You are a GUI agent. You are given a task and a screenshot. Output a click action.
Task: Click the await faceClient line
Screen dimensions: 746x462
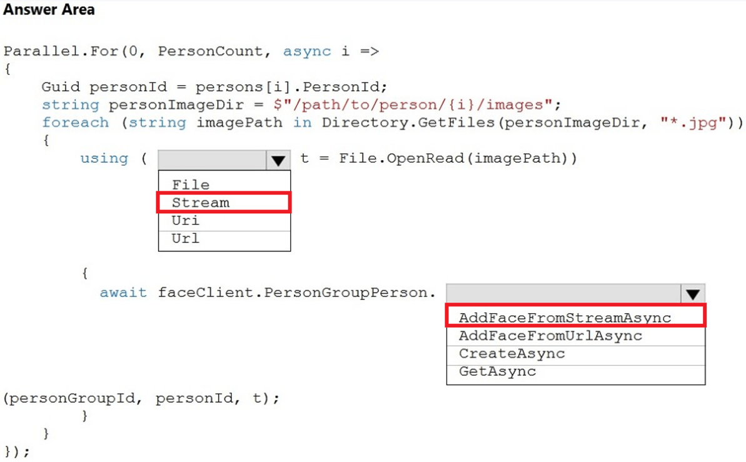pyautogui.click(x=269, y=293)
